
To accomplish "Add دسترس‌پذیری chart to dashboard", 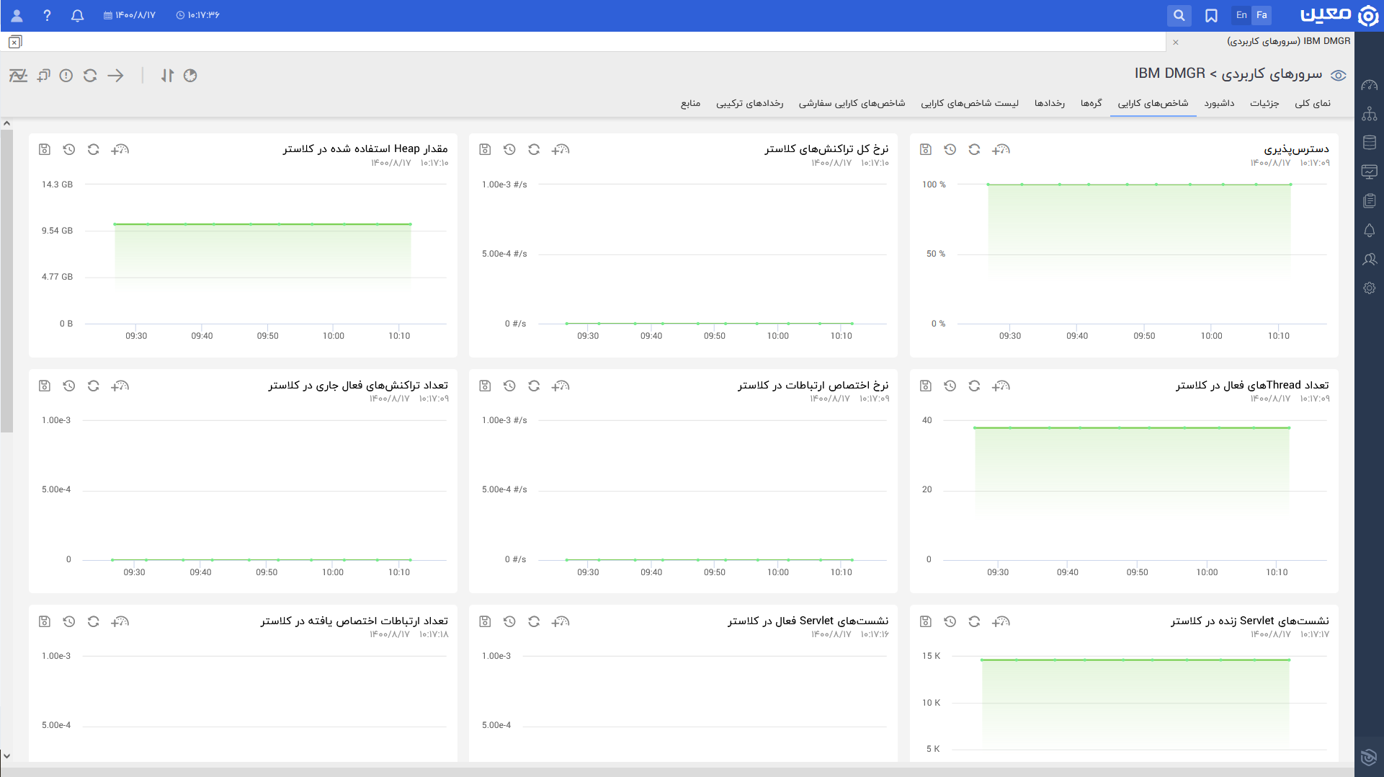I will coord(1001,149).
